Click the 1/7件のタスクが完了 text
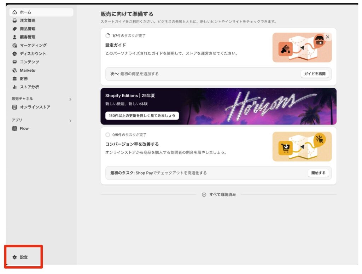Image resolution: width=362 pixels, height=274 pixels. pyautogui.click(x=129, y=36)
